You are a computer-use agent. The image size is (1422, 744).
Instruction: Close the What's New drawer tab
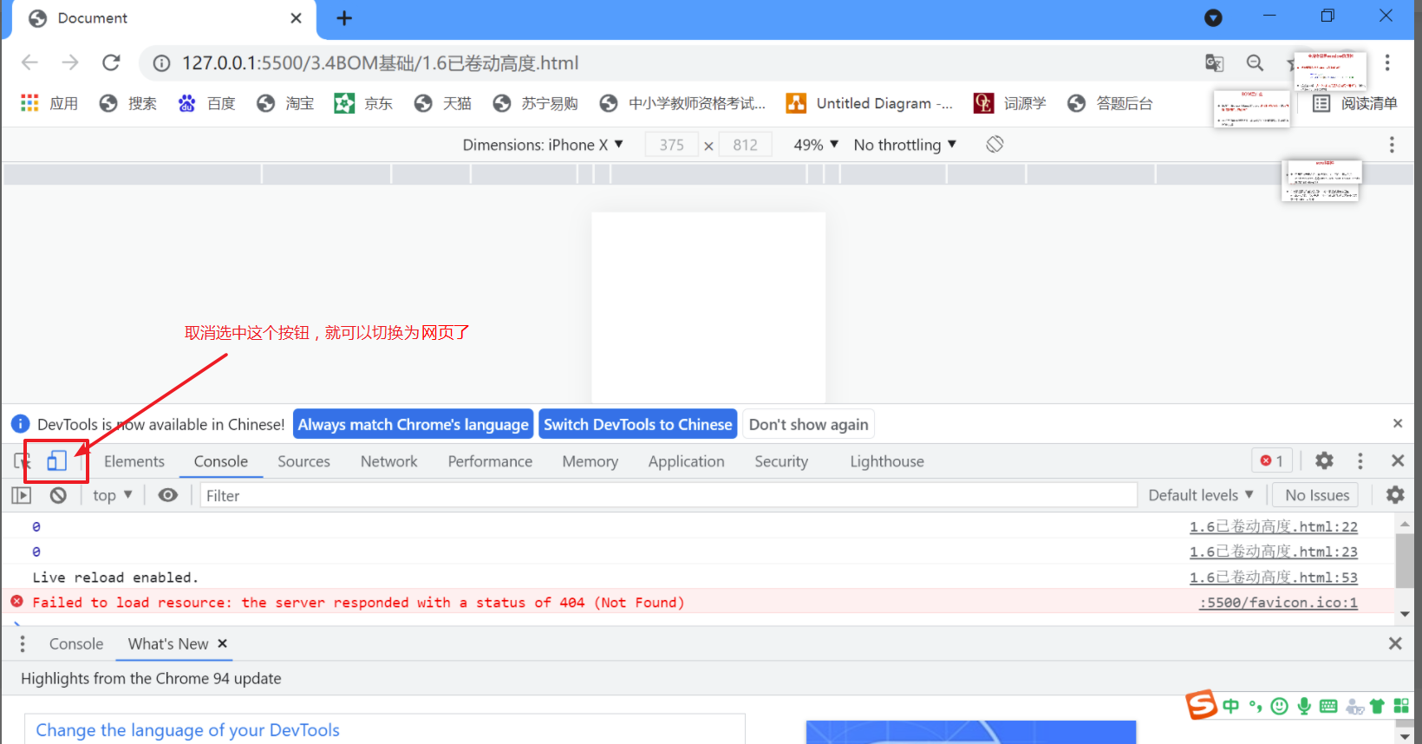pyautogui.click(x=223, y=643)
